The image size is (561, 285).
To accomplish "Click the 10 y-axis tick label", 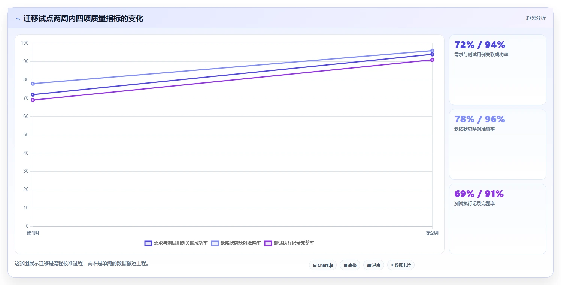I will tap(26, 208).
